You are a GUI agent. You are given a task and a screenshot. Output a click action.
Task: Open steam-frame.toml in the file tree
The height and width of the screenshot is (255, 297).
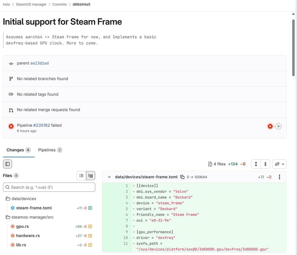coord(34,208)
